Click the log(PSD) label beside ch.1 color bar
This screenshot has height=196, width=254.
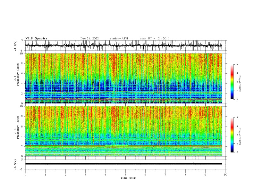point(240,84)
